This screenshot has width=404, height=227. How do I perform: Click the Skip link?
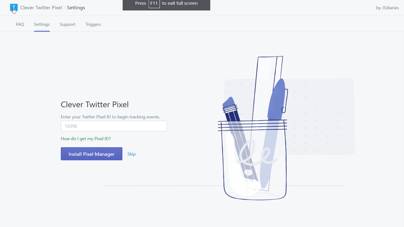(132, 154)
